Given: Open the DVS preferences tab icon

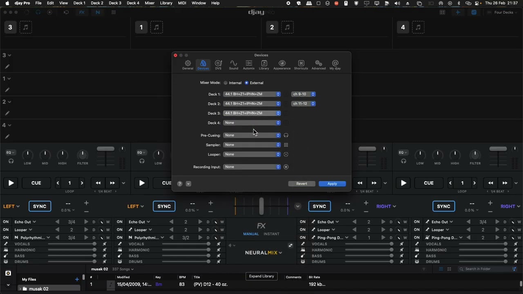Looking at the screenshot, I should 218,65.
